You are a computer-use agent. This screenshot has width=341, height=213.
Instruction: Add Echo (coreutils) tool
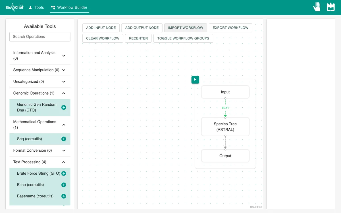click(64, 185)
